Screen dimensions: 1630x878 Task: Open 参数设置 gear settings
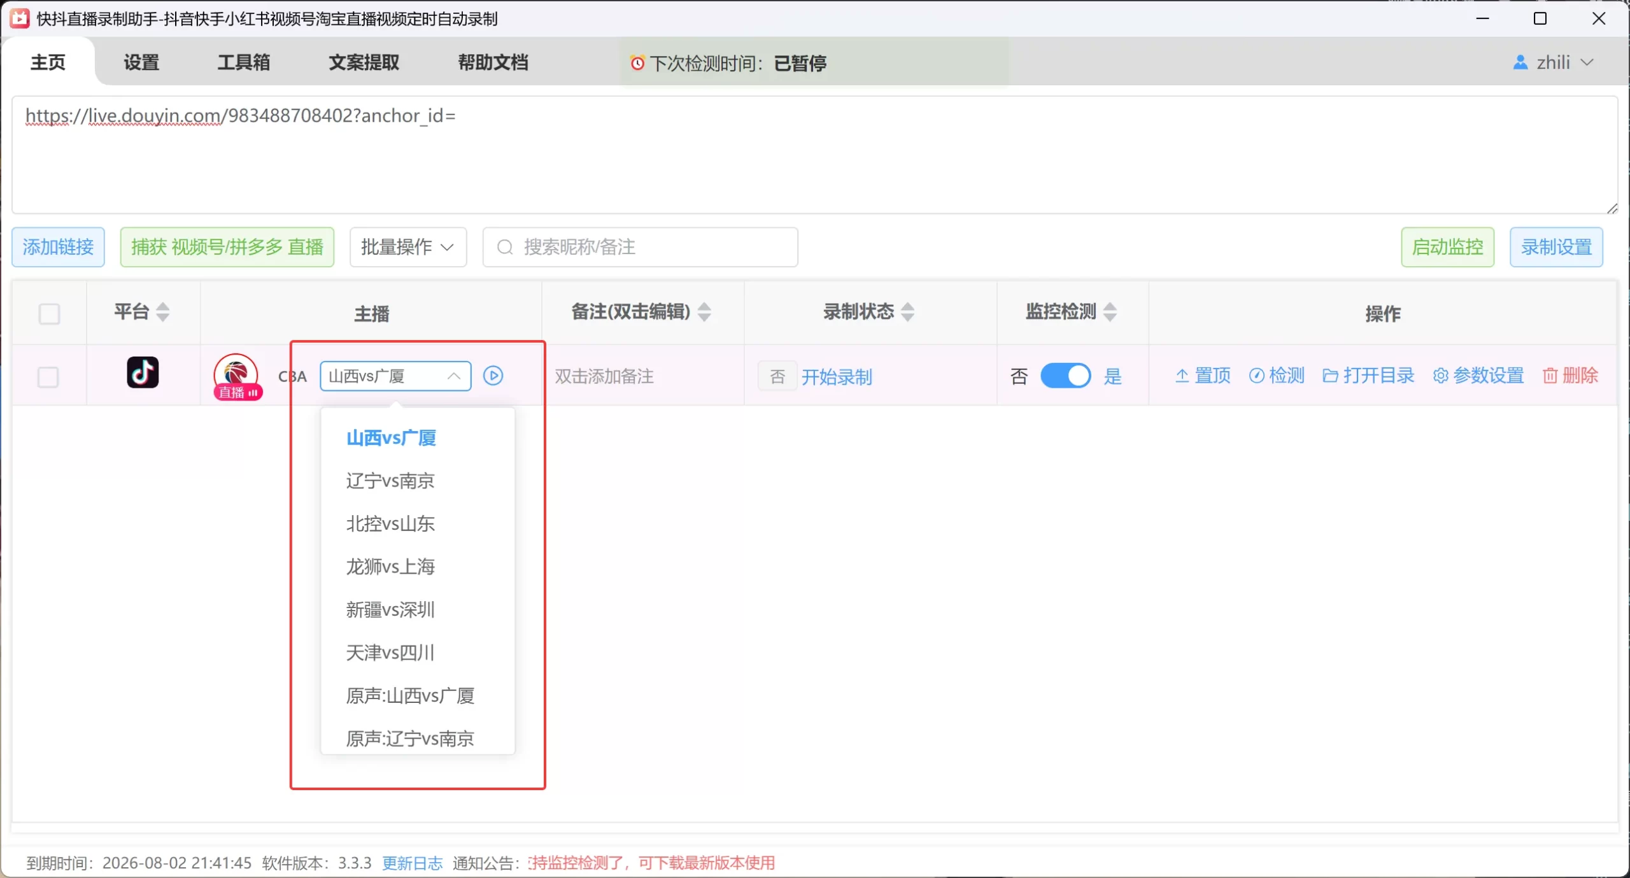pyautogui.click(x=1440, y=376)
